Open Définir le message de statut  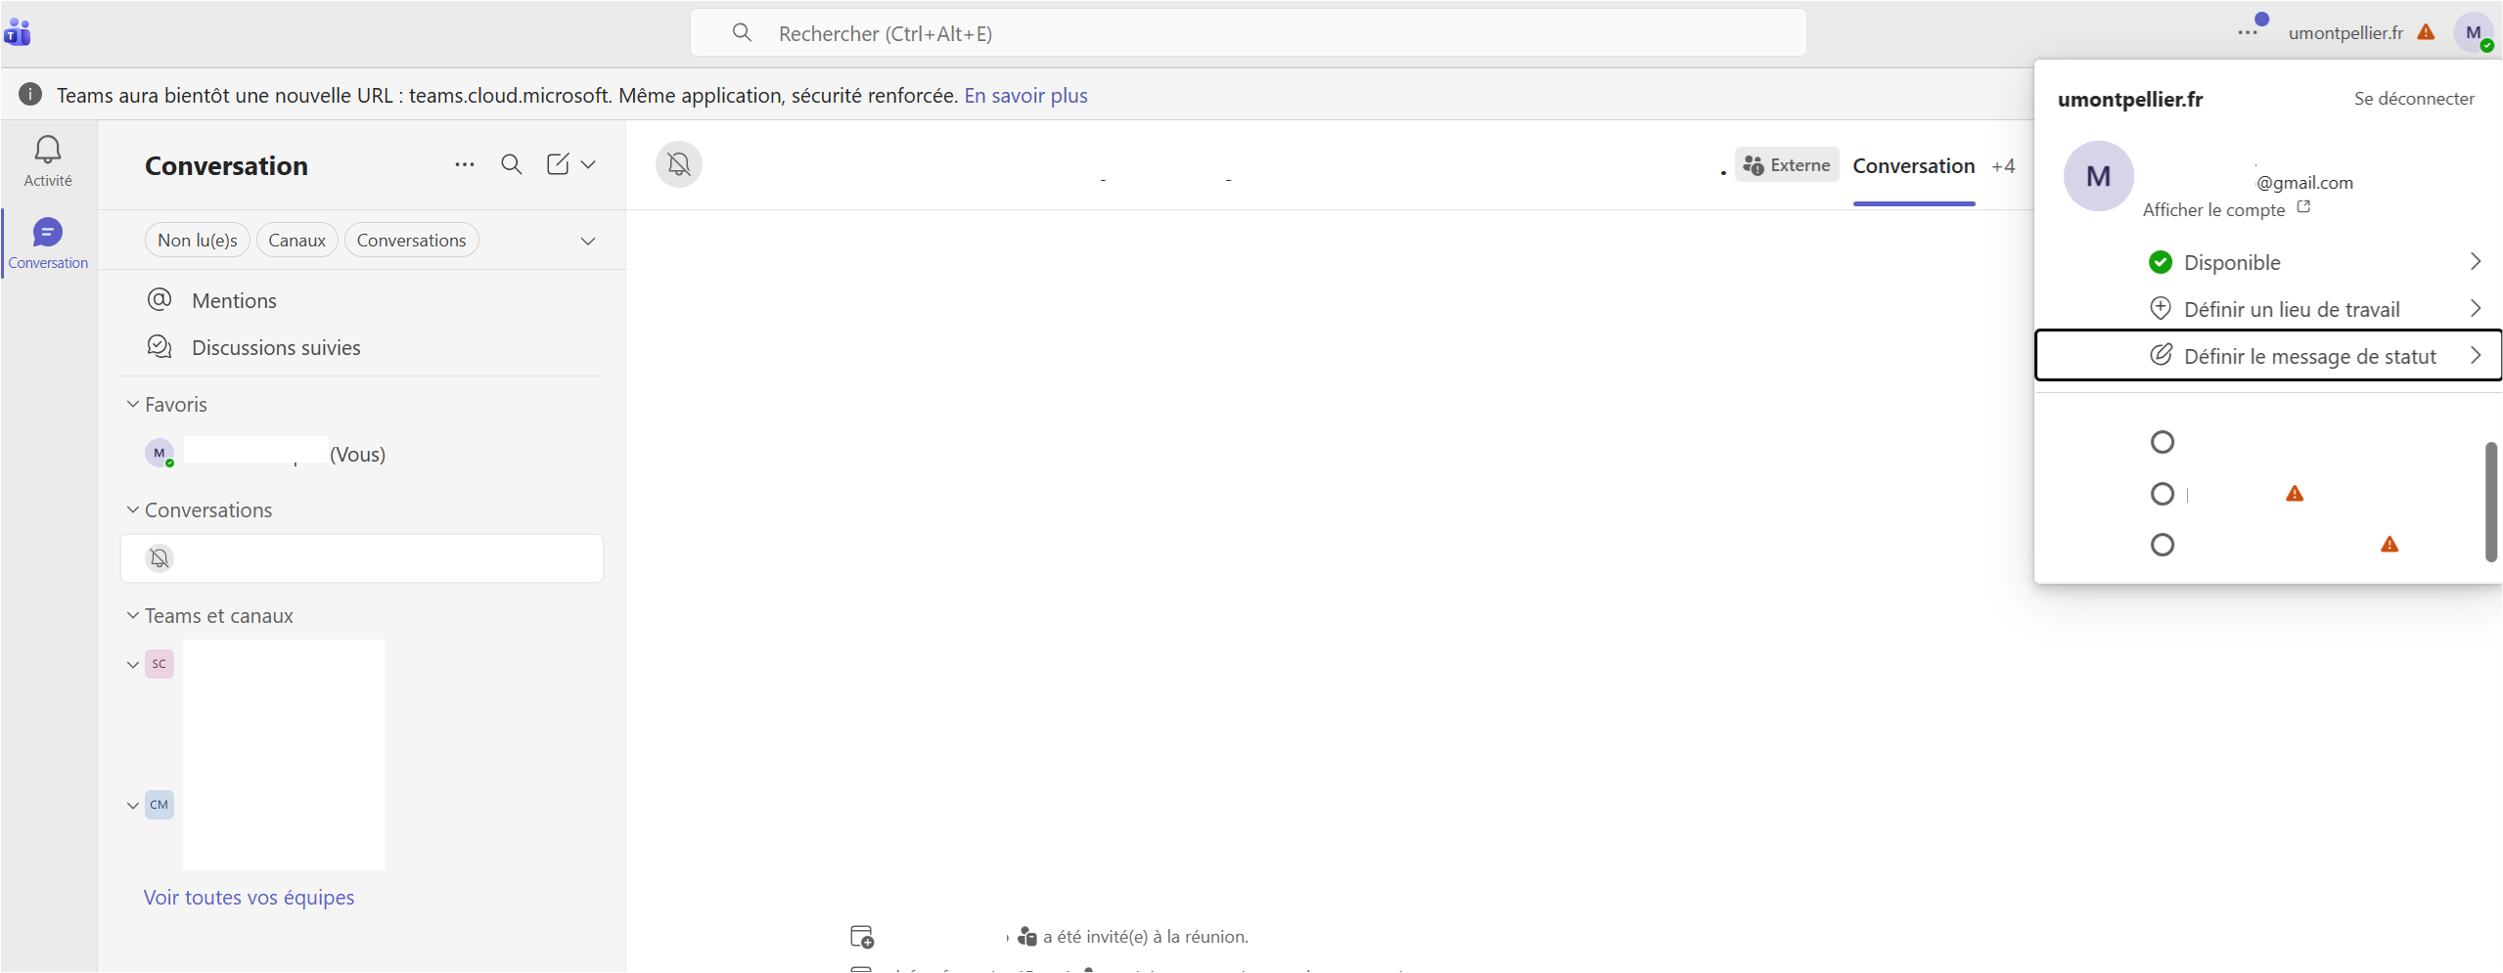pos(2268,356)
